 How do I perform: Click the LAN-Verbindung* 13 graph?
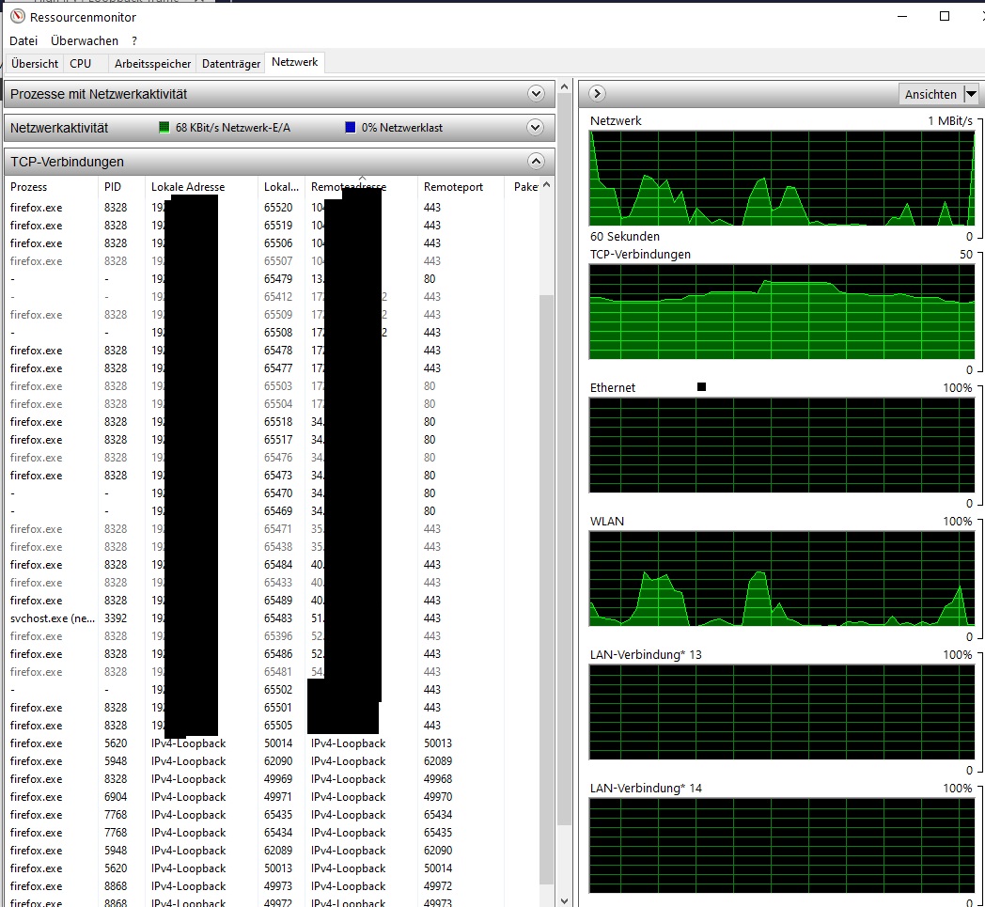click(x=781, y=712)
